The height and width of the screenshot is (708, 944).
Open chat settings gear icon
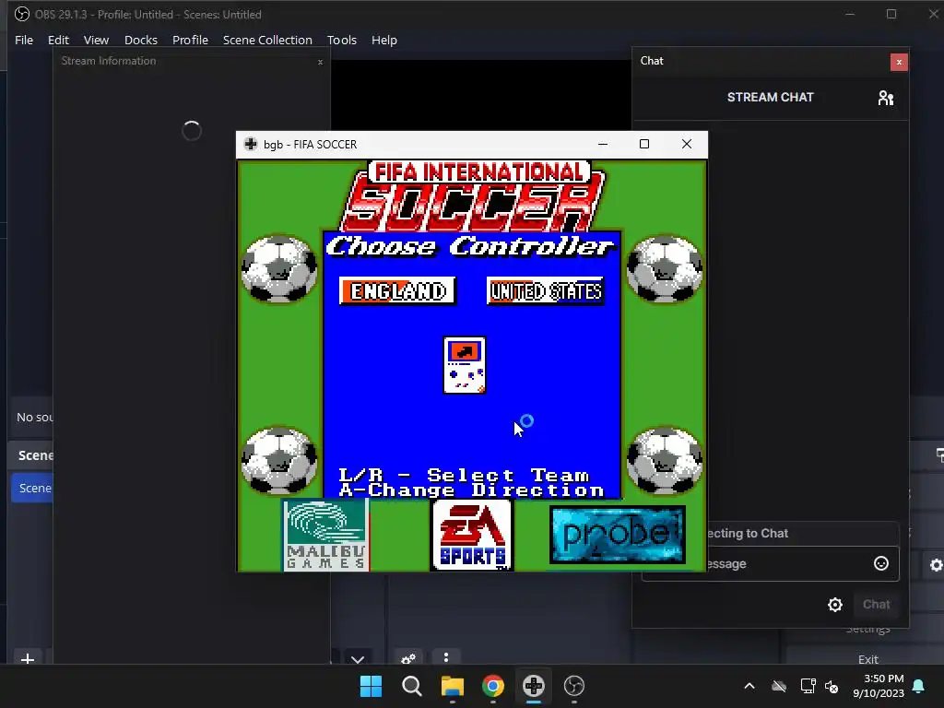[835, 605]
